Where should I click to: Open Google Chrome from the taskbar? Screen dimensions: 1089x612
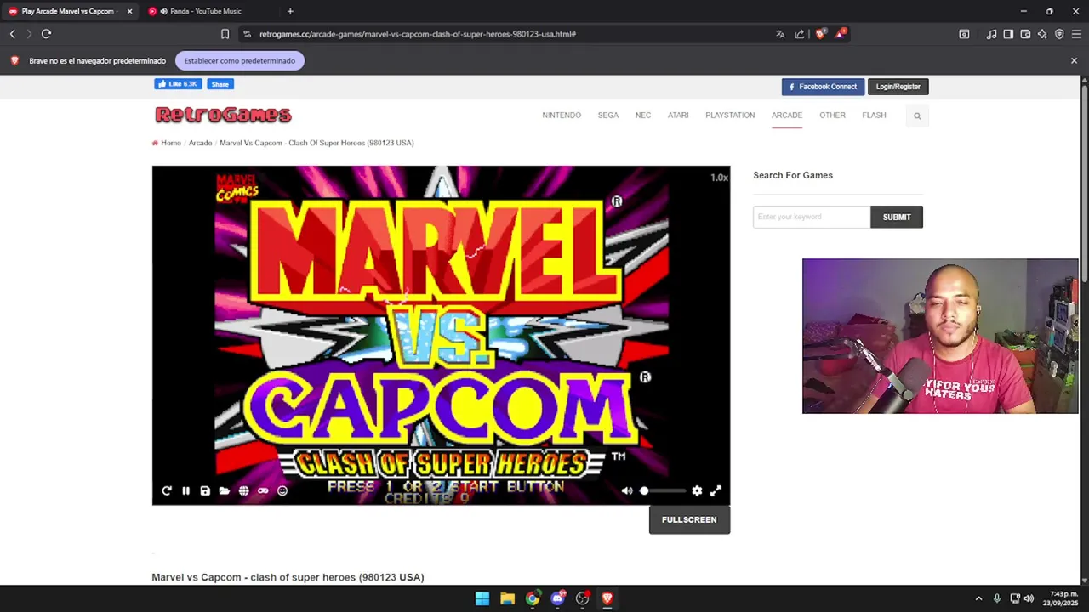click(533, 598)
